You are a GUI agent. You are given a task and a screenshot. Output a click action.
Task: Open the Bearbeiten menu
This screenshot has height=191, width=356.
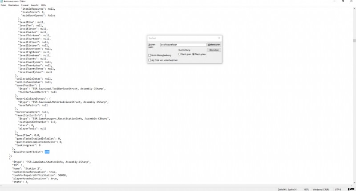click(x=13, y=5)
